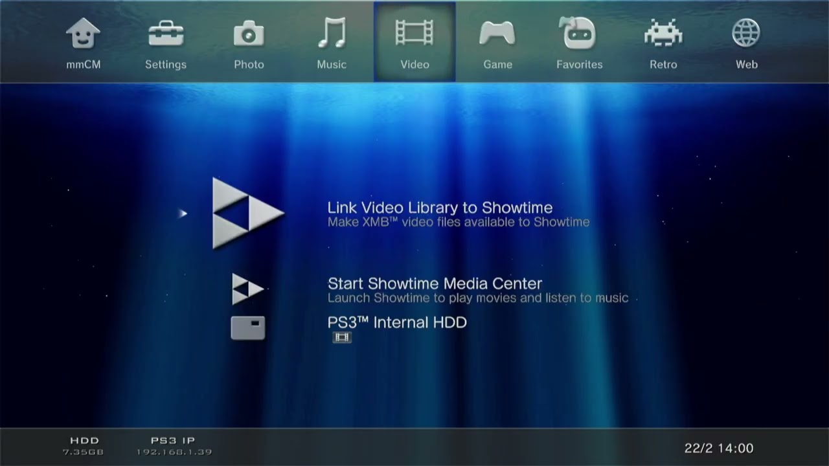
Task: Select the Photo camera icon
Action: [249, 34]
